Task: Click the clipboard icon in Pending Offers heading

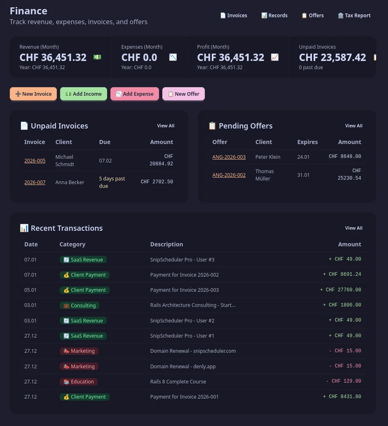Action: 212,126
